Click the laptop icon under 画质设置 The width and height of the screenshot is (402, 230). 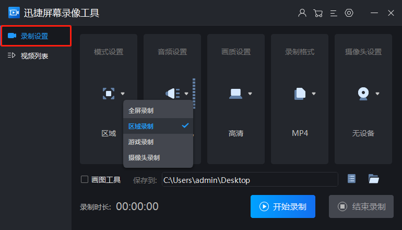tap(235, 94)
